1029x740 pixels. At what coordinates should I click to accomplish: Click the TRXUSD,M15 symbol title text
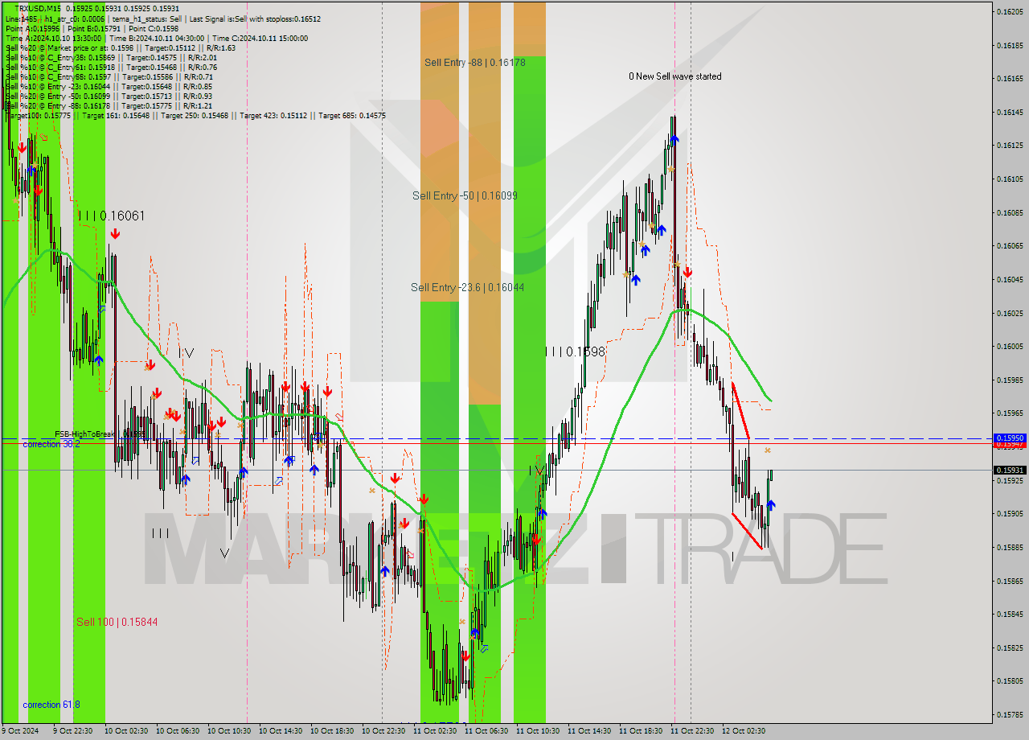tap(37, 8)
